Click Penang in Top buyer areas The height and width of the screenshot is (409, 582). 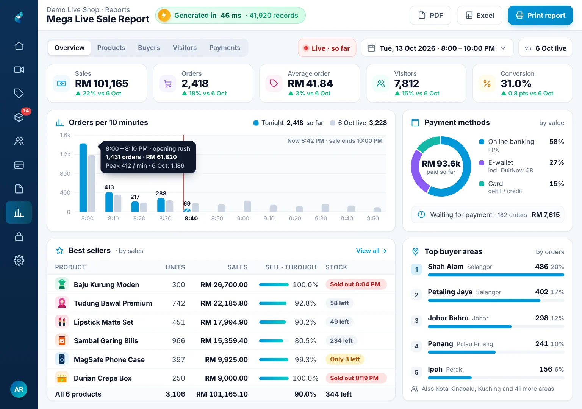pos(440,344)
